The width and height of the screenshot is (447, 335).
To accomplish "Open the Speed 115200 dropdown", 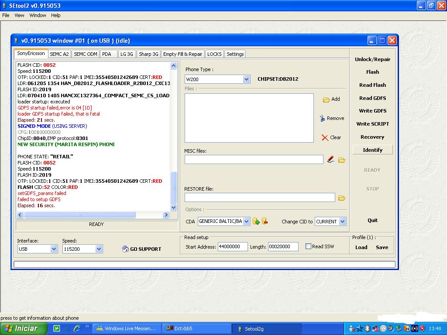I will [x=99, y=249].
